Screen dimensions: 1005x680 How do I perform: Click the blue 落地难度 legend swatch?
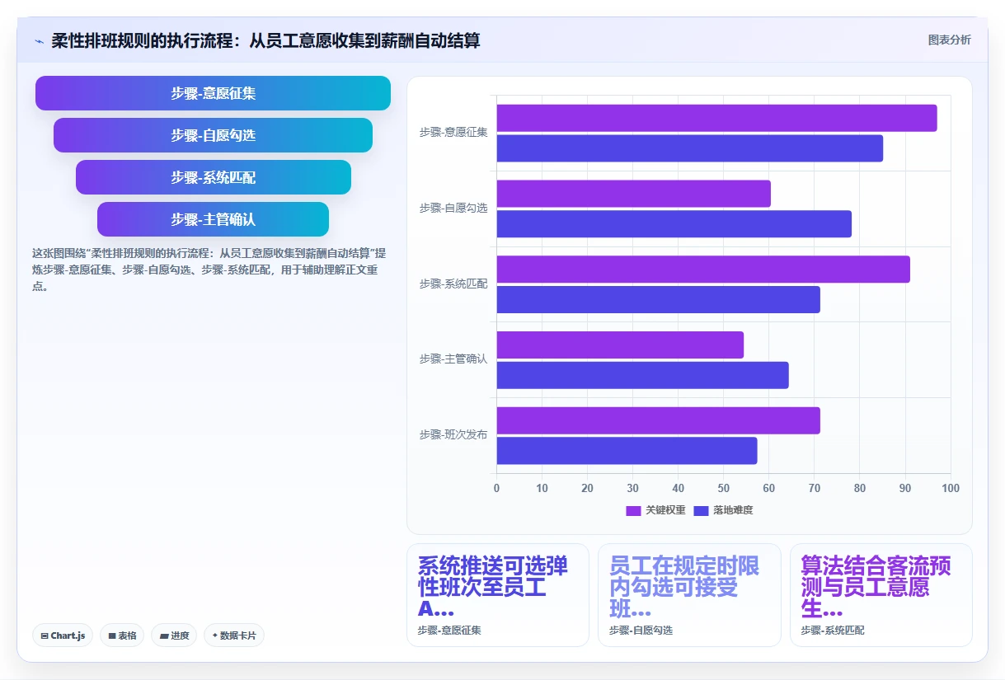coord(701,511)
